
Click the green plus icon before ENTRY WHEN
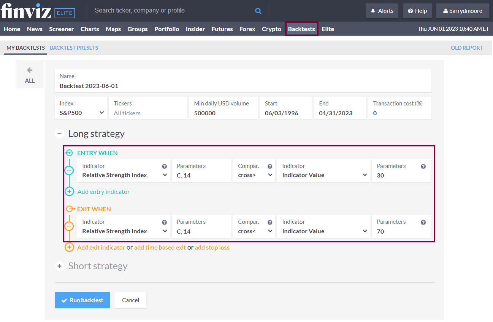click(x=69, y=153)
